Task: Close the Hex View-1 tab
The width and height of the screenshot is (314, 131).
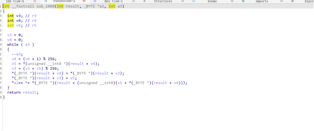Action: [x=133, y=1]
